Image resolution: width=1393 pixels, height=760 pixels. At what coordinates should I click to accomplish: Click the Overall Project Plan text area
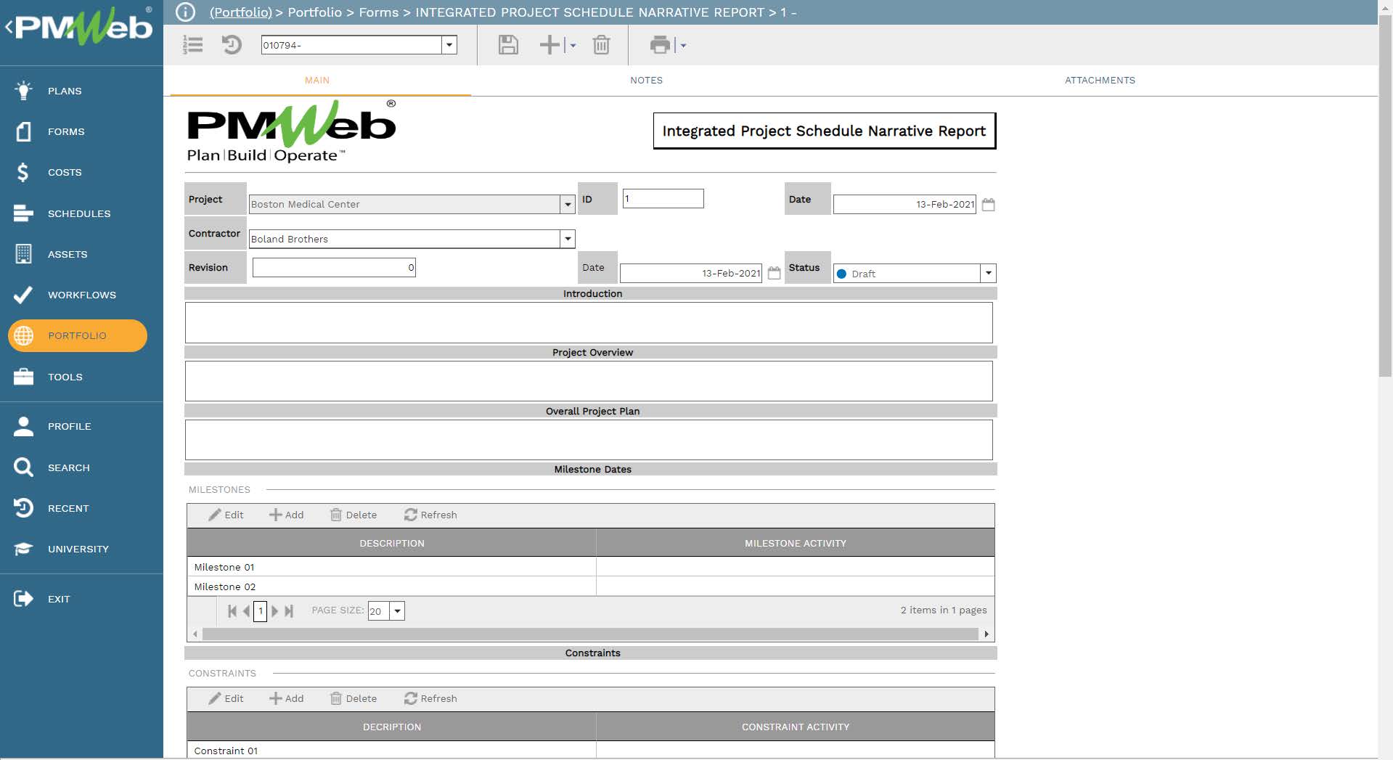[x=589, y=440]
